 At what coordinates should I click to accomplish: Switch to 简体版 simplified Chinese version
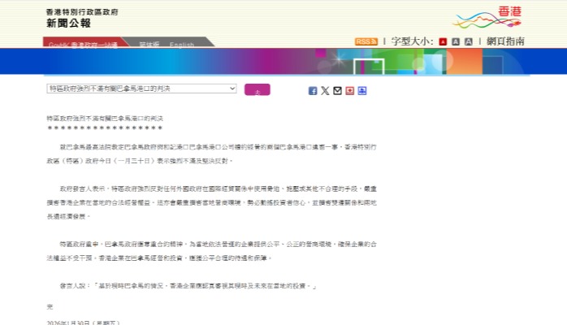pos(149,44)
